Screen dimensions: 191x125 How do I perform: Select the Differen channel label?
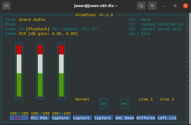(x=146, y=118)
